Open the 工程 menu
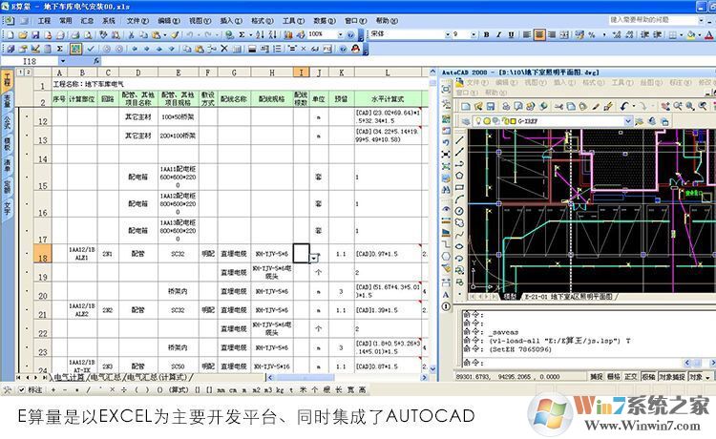This screenshot has width=716, height=439. point(44,21)
